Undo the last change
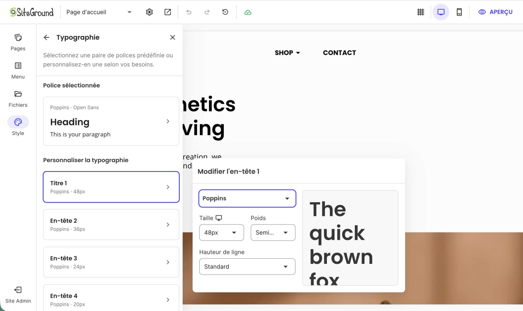This screenshot has height=311, width=523. coord(189,12)
